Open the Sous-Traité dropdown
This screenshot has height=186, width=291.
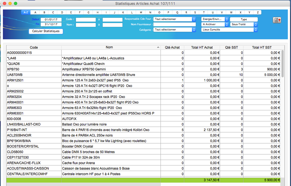244,24
